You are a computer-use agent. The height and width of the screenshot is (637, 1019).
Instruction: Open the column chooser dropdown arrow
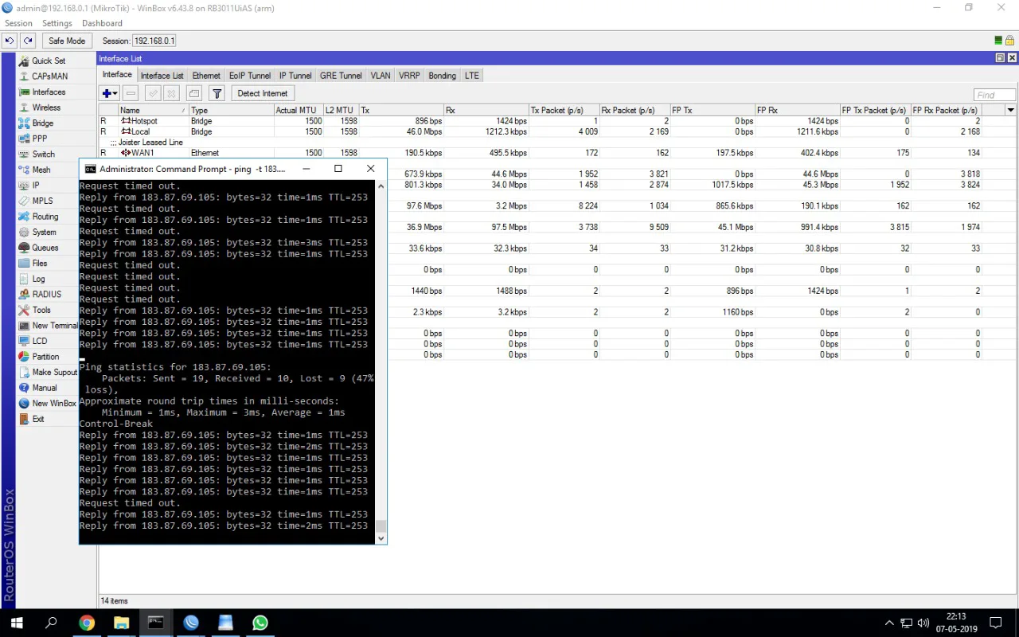[1011, 110]
